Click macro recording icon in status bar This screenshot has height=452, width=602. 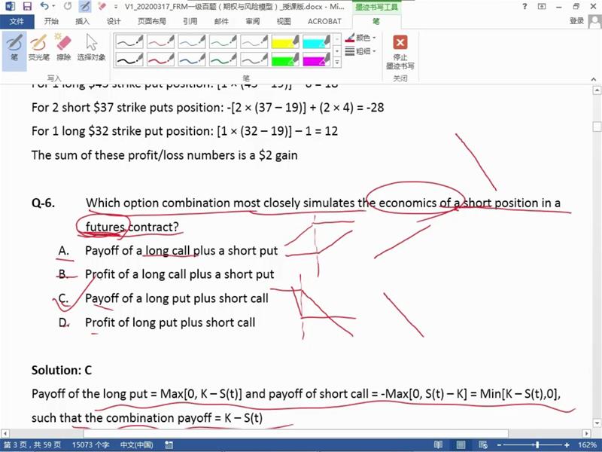[x=169, y=445]
